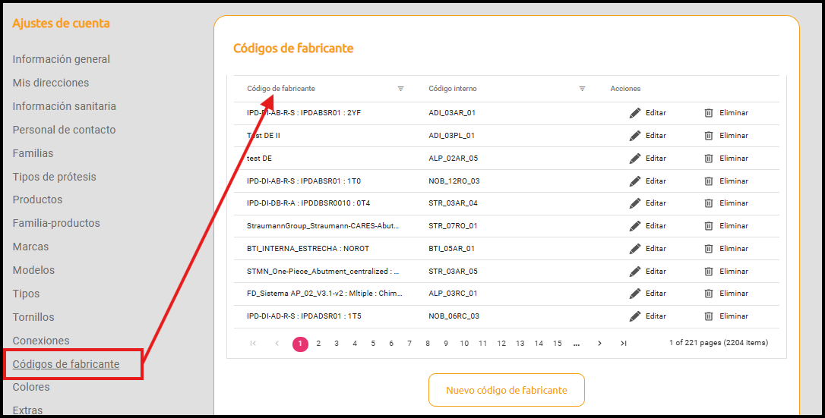Select page 5 in pagination

point(373,344)
